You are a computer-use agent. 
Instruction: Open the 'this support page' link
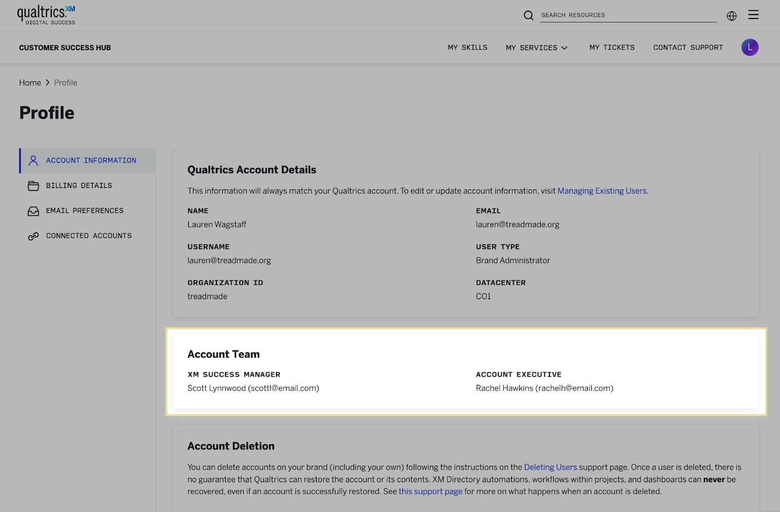point(430,492)
